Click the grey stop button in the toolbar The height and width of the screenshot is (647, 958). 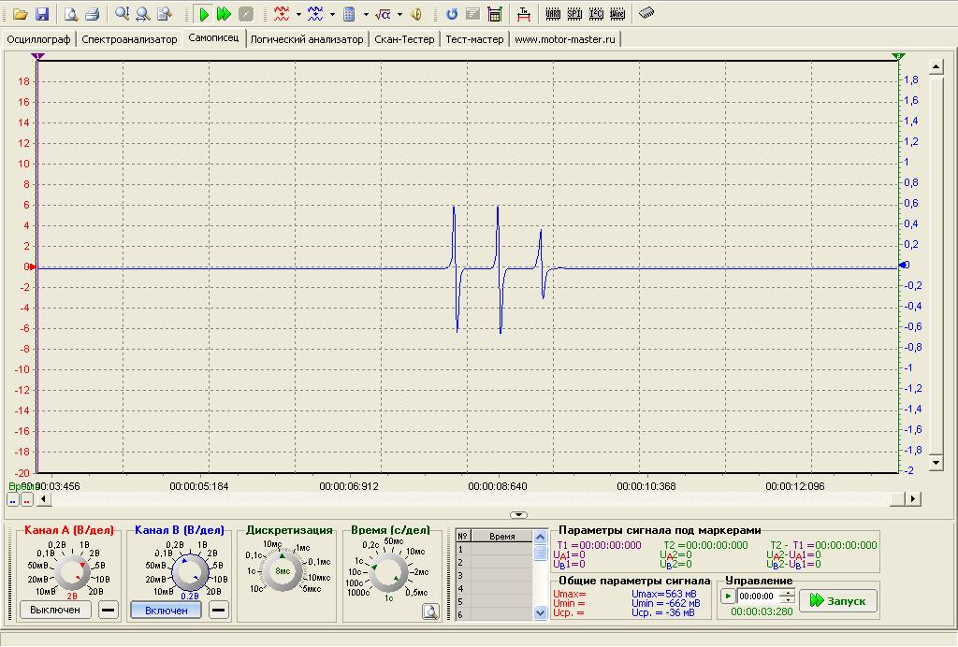point(246,13)
